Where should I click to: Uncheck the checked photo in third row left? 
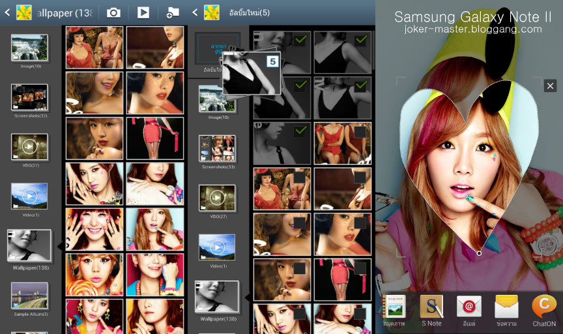click(x=300, y=130)
